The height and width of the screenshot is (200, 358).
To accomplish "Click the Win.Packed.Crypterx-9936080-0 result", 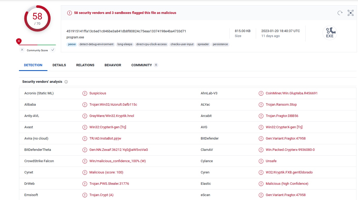I will click(290, 150).
